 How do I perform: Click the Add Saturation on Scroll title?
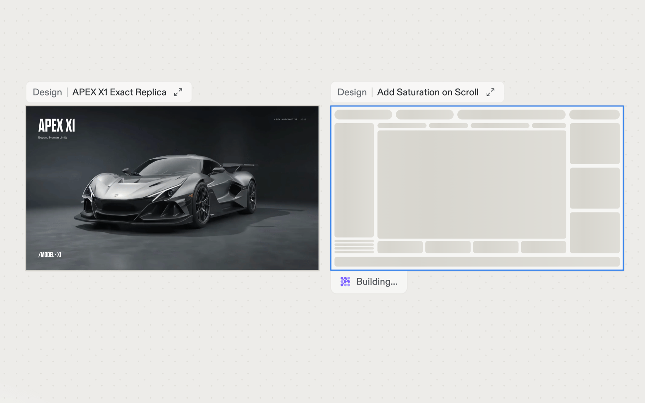428,92
